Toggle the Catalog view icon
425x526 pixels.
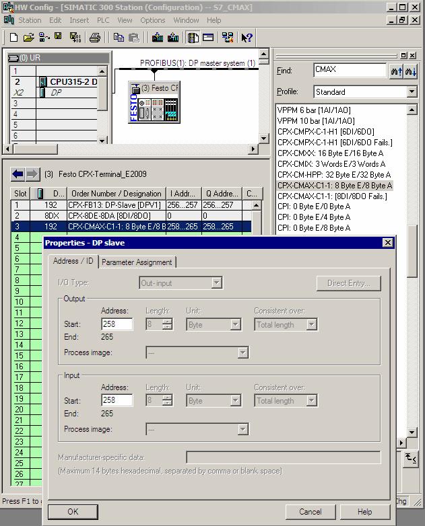coord(193,38)
